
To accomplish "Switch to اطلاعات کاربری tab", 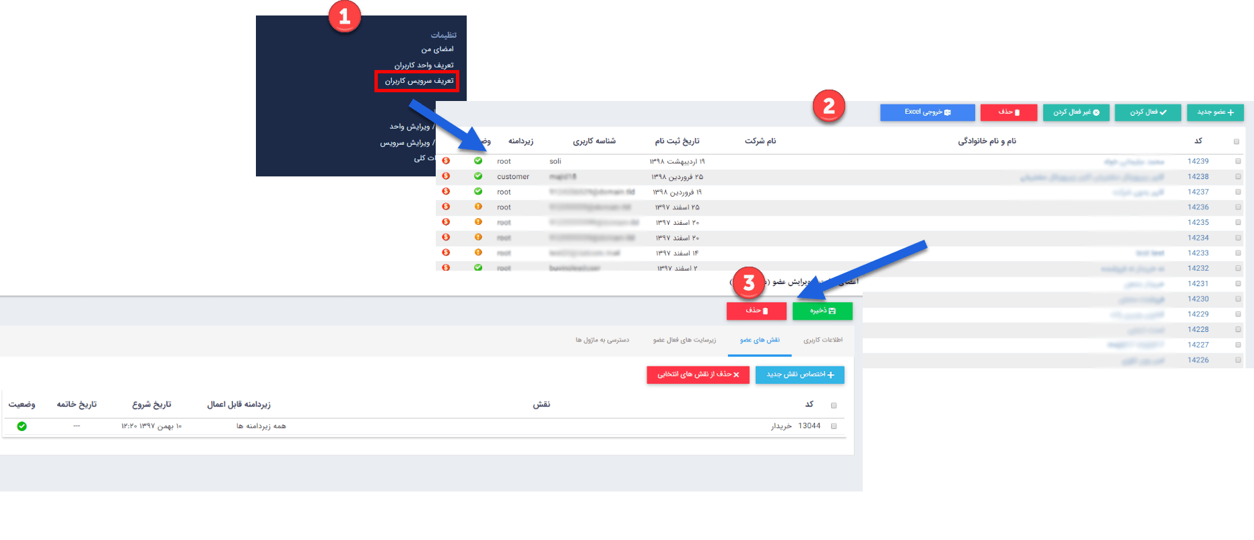I will tap(823, 340).
